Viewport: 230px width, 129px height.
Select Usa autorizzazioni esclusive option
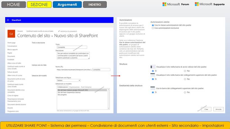tap(153, 28)
